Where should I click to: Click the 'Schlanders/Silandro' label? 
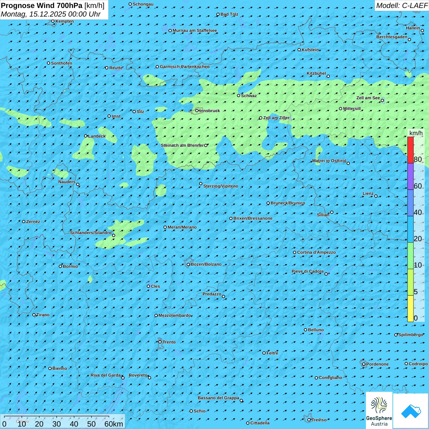click(91, 233)
